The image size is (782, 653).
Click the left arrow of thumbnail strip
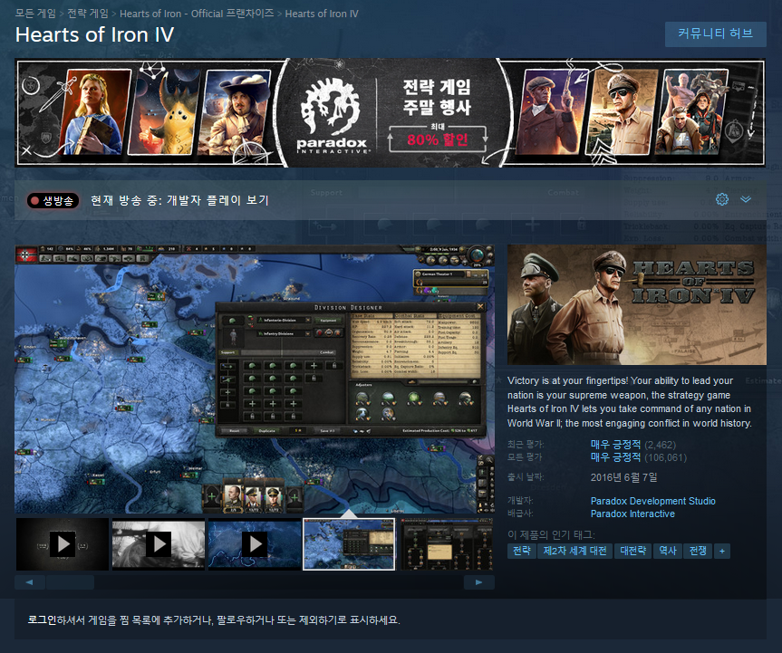tap(29, 582)
